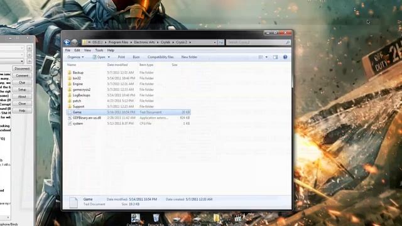Click the Explorer forward arrow button

(75, 42)
